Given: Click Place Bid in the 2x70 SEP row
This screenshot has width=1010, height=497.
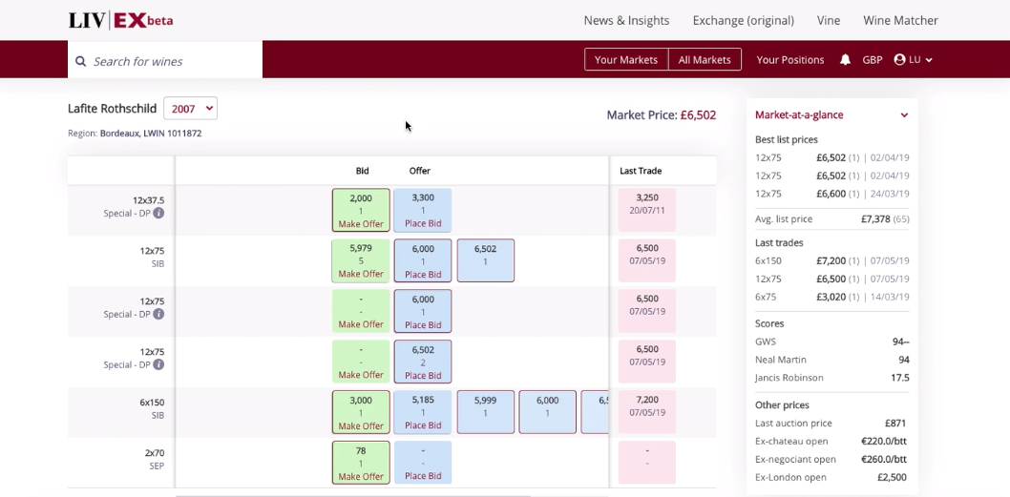Looking at the screenshot, I should pos(423,476).
